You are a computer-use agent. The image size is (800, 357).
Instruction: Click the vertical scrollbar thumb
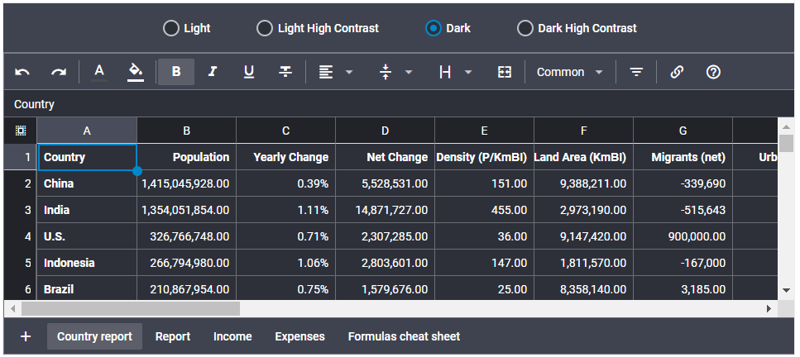coord(786,143)
